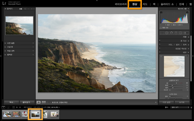Expand the 스냅 숏 snapshots panel
Image resolution: width=194 pixels, height=121 pixels.
click(5, 47)
